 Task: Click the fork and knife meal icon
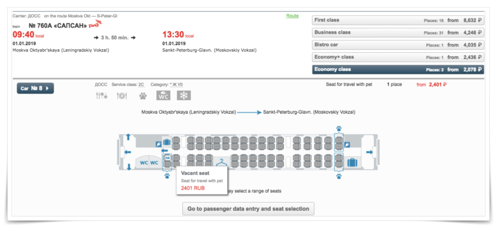[x=101, y=96]
